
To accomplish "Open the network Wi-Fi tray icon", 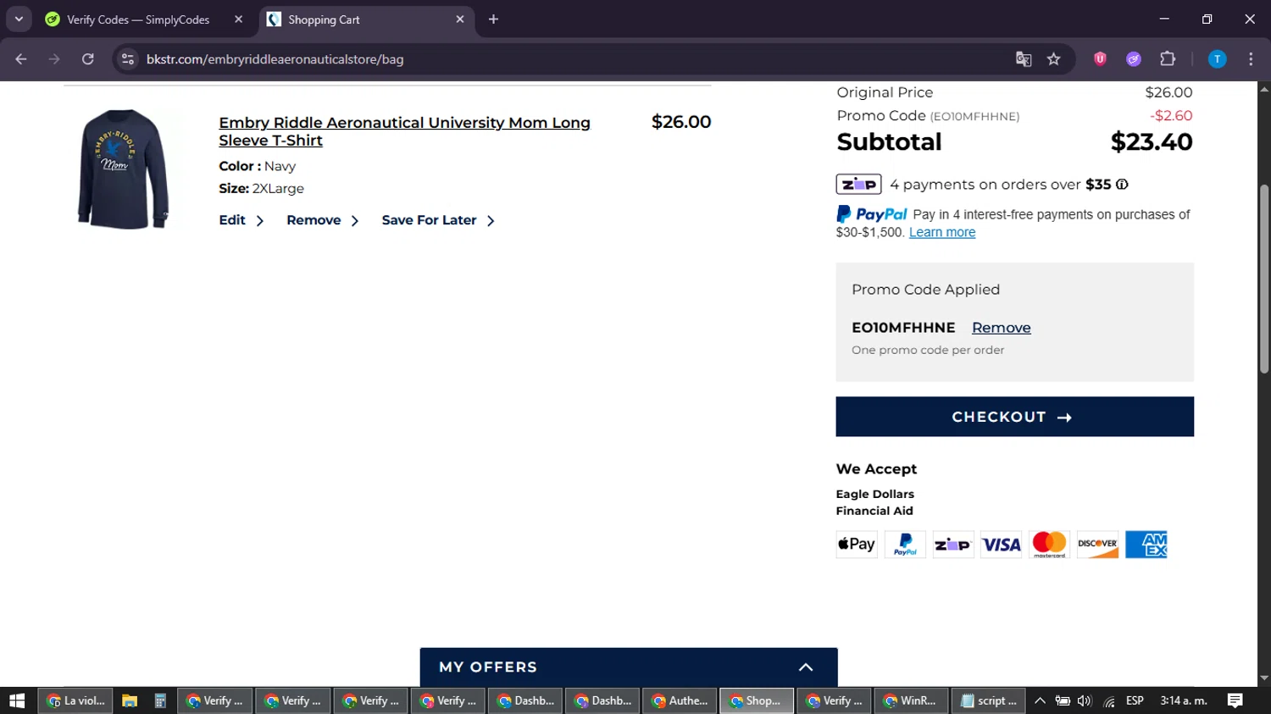I will click(1109, 701).
